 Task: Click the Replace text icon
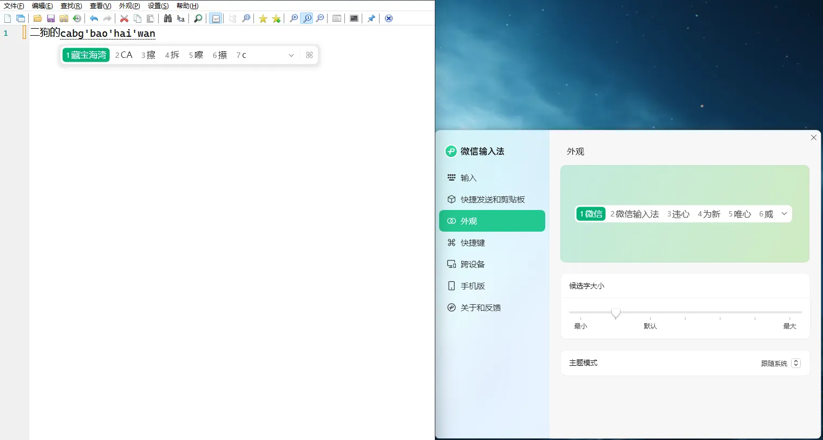pos(180,18)
